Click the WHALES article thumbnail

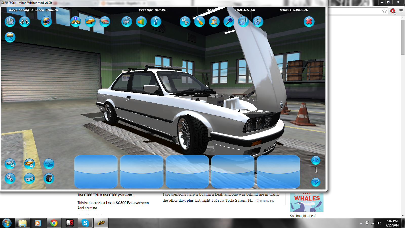tap(307, 202)
